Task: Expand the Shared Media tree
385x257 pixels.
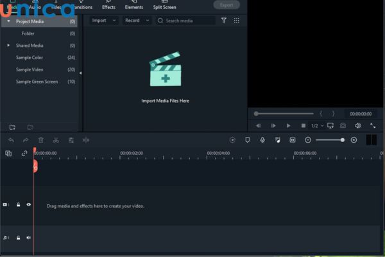Action: tap(8, 45)
